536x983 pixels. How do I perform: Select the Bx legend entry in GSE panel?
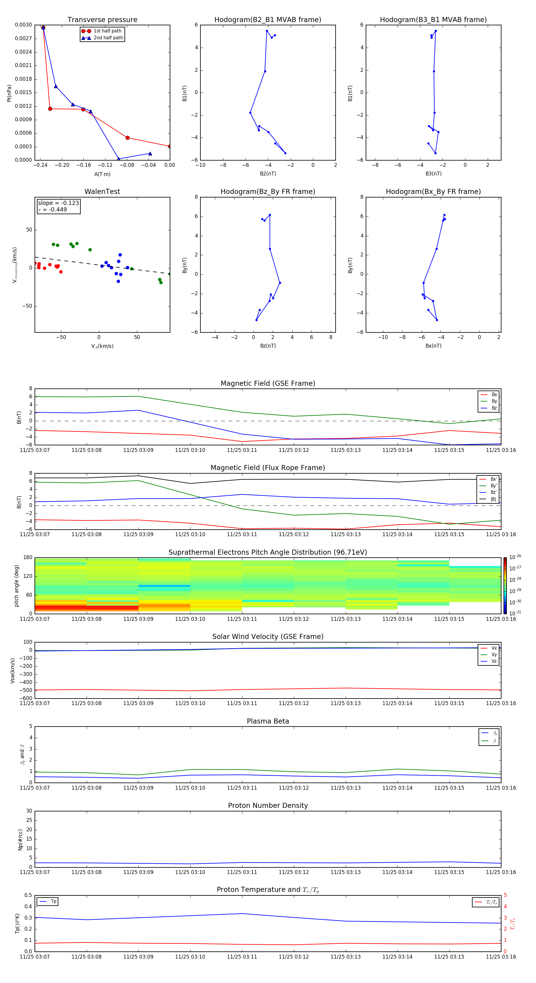[x=489, y=395]
